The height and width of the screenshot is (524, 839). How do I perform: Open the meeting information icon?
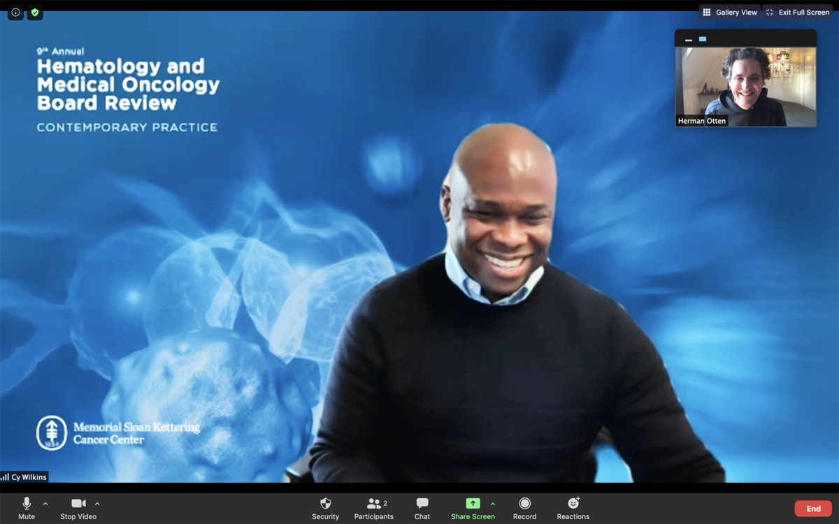click(x=15, y=13)
